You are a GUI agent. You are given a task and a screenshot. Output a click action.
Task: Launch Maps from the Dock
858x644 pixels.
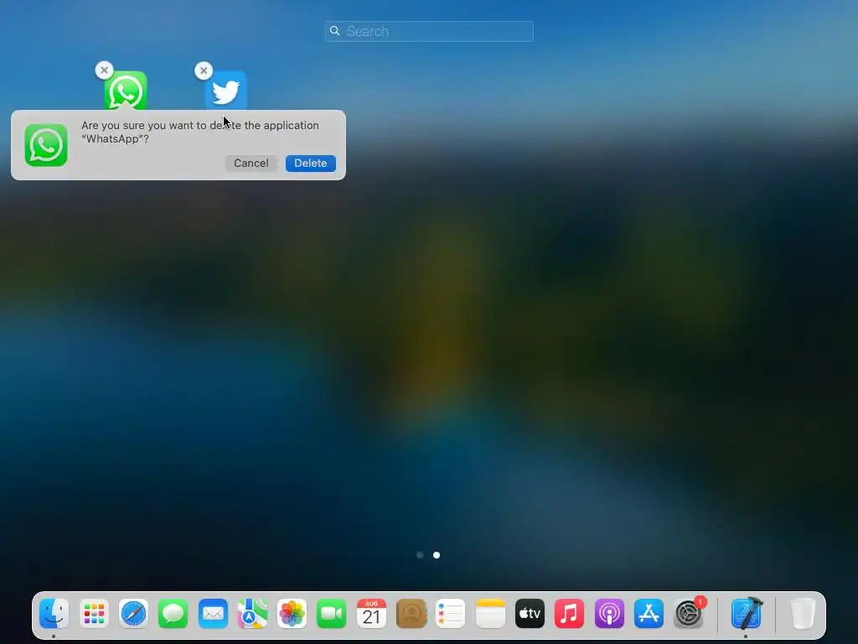252,613
